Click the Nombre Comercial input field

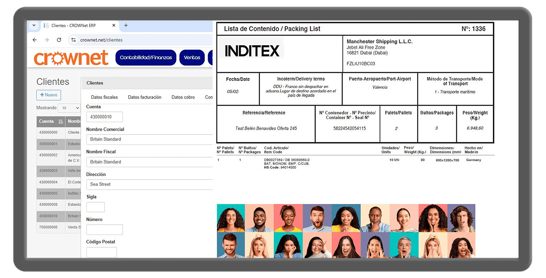tap(149, 139)
